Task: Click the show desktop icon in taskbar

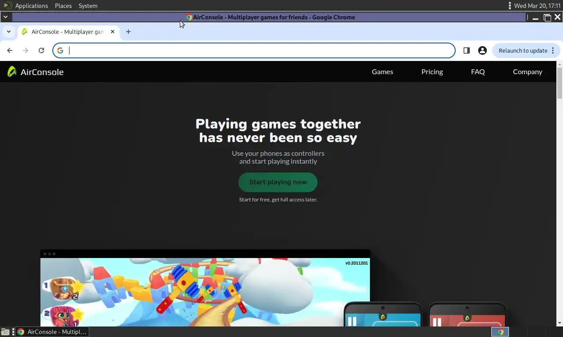Action: point(5,332)
